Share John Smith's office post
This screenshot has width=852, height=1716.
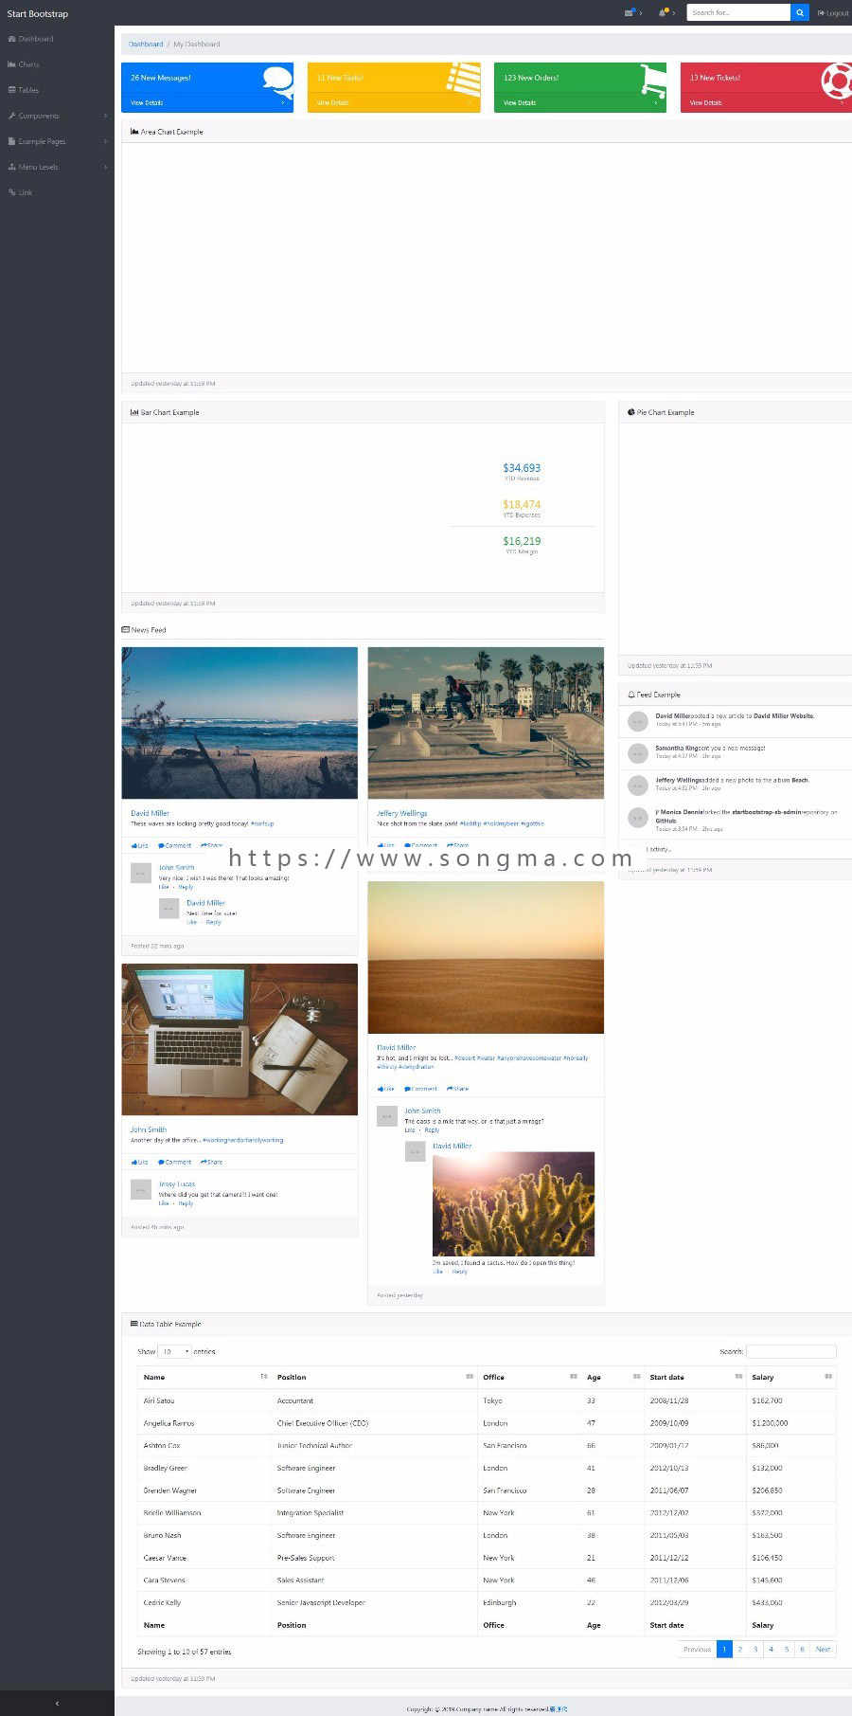click(x=211, y=1162)
